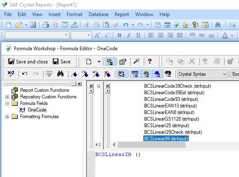Screen dimensions: 239x177
Task: Click the Find binoculars in the main toolbar
Action: click(218, 25)
